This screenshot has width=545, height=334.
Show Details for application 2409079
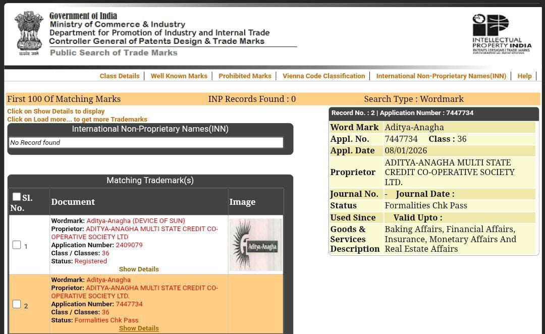pyautogui.click(x=139, y=269)
